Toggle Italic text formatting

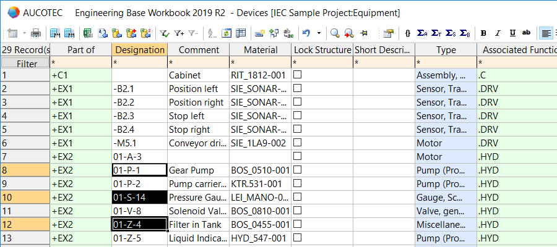(498, 33)
